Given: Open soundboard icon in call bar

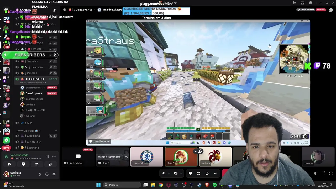Looking at the screenshot, I should pos(207,174).
